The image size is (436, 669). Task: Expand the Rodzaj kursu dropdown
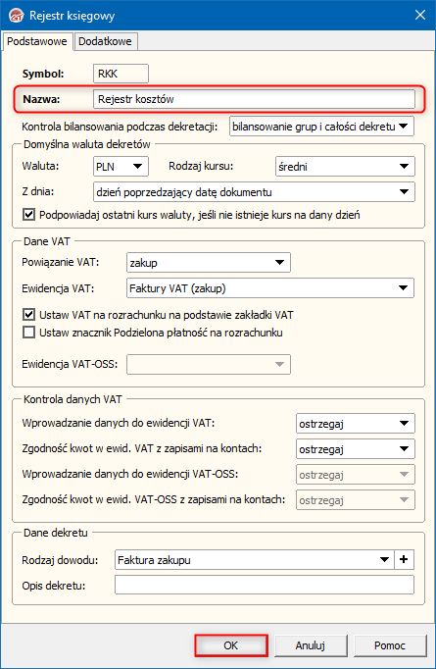pyautogui.click(x=345, y=167)
